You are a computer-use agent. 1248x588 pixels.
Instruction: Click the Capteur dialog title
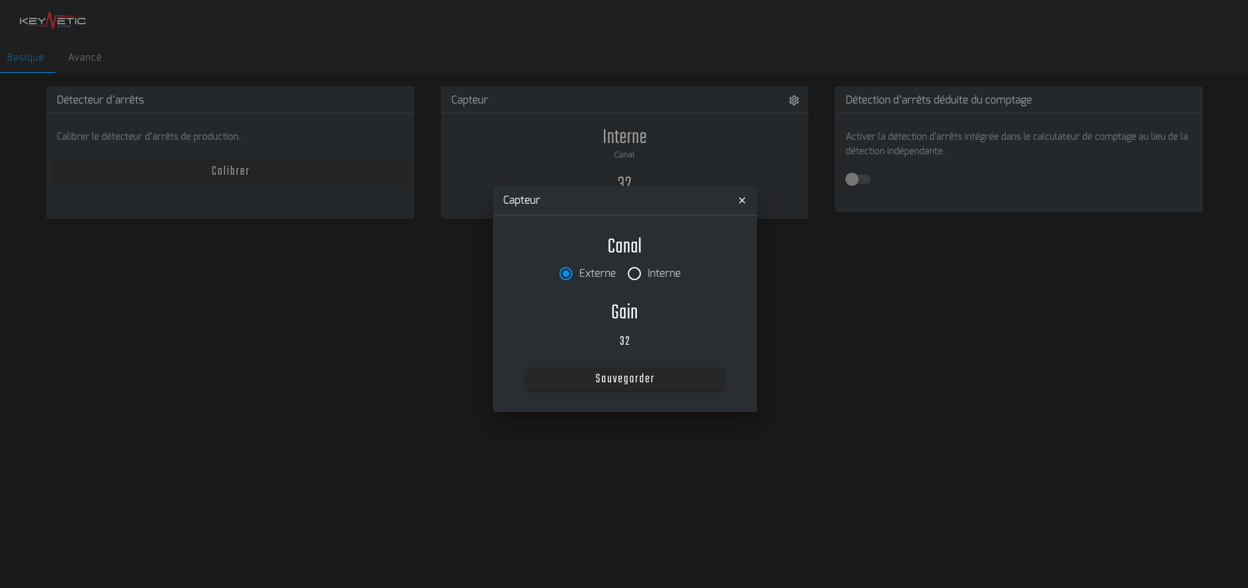[x=521, y=200]
